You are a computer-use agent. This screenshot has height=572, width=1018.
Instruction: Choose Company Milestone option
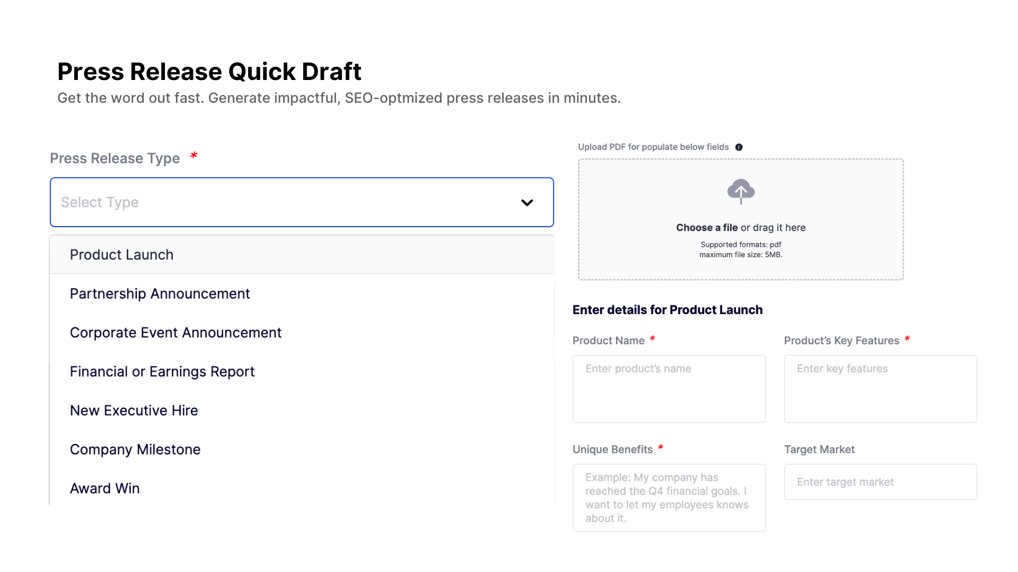[302, 450]
